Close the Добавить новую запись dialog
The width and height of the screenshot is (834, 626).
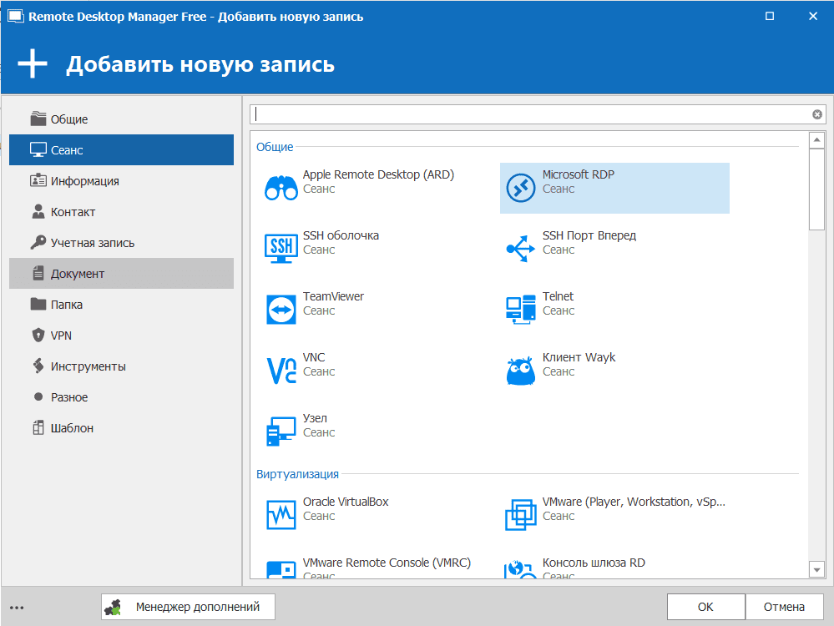(x=813, y=16)
